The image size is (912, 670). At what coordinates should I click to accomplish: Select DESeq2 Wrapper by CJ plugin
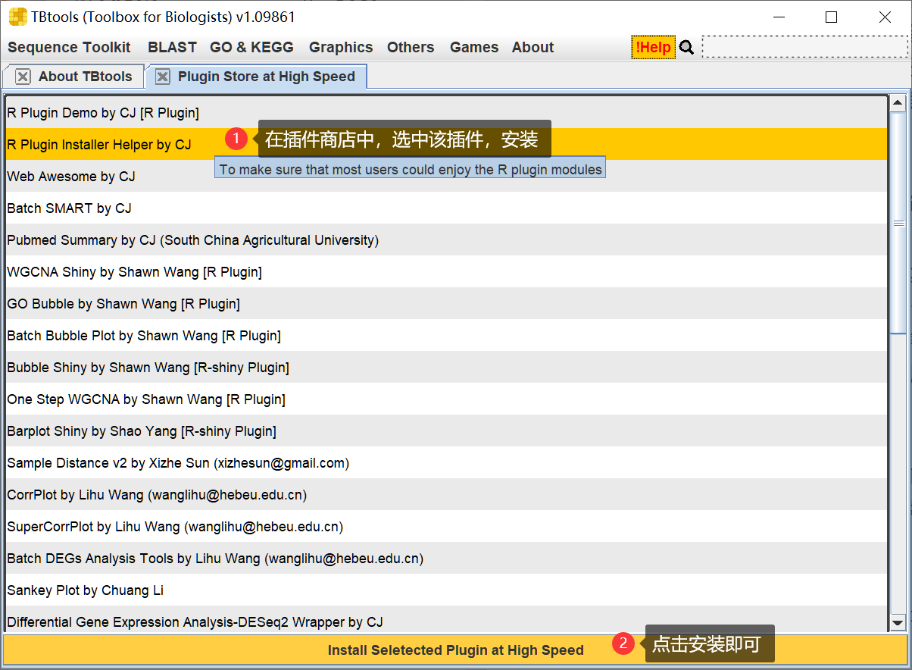(x=446, y=618)
